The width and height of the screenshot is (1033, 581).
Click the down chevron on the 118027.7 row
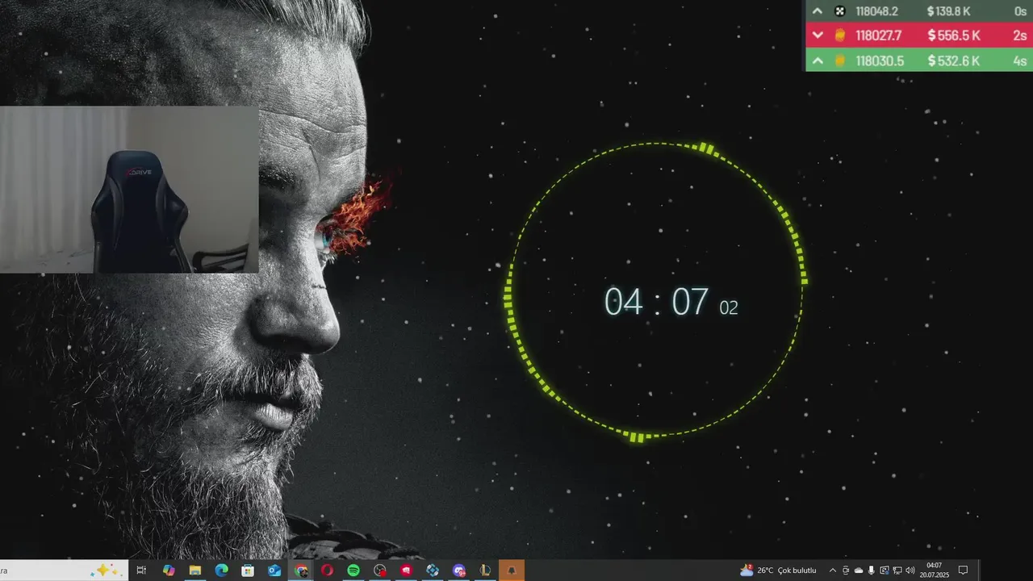pos(818,36)
